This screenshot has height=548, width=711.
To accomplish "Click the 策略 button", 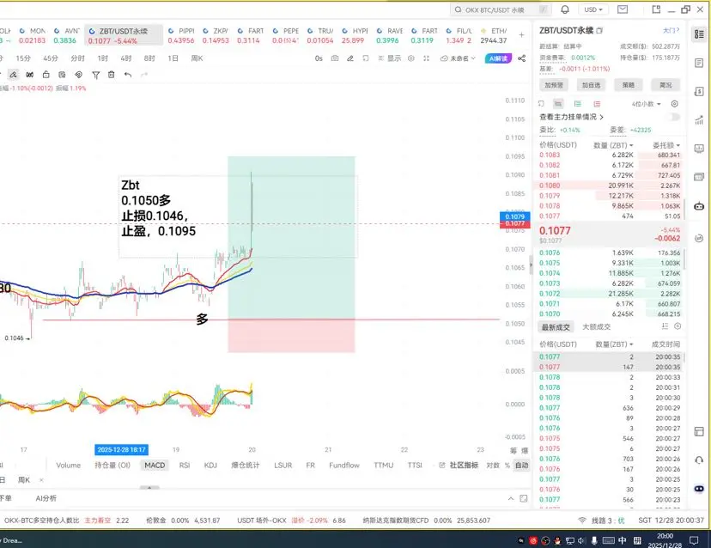I will coord(629,85).
